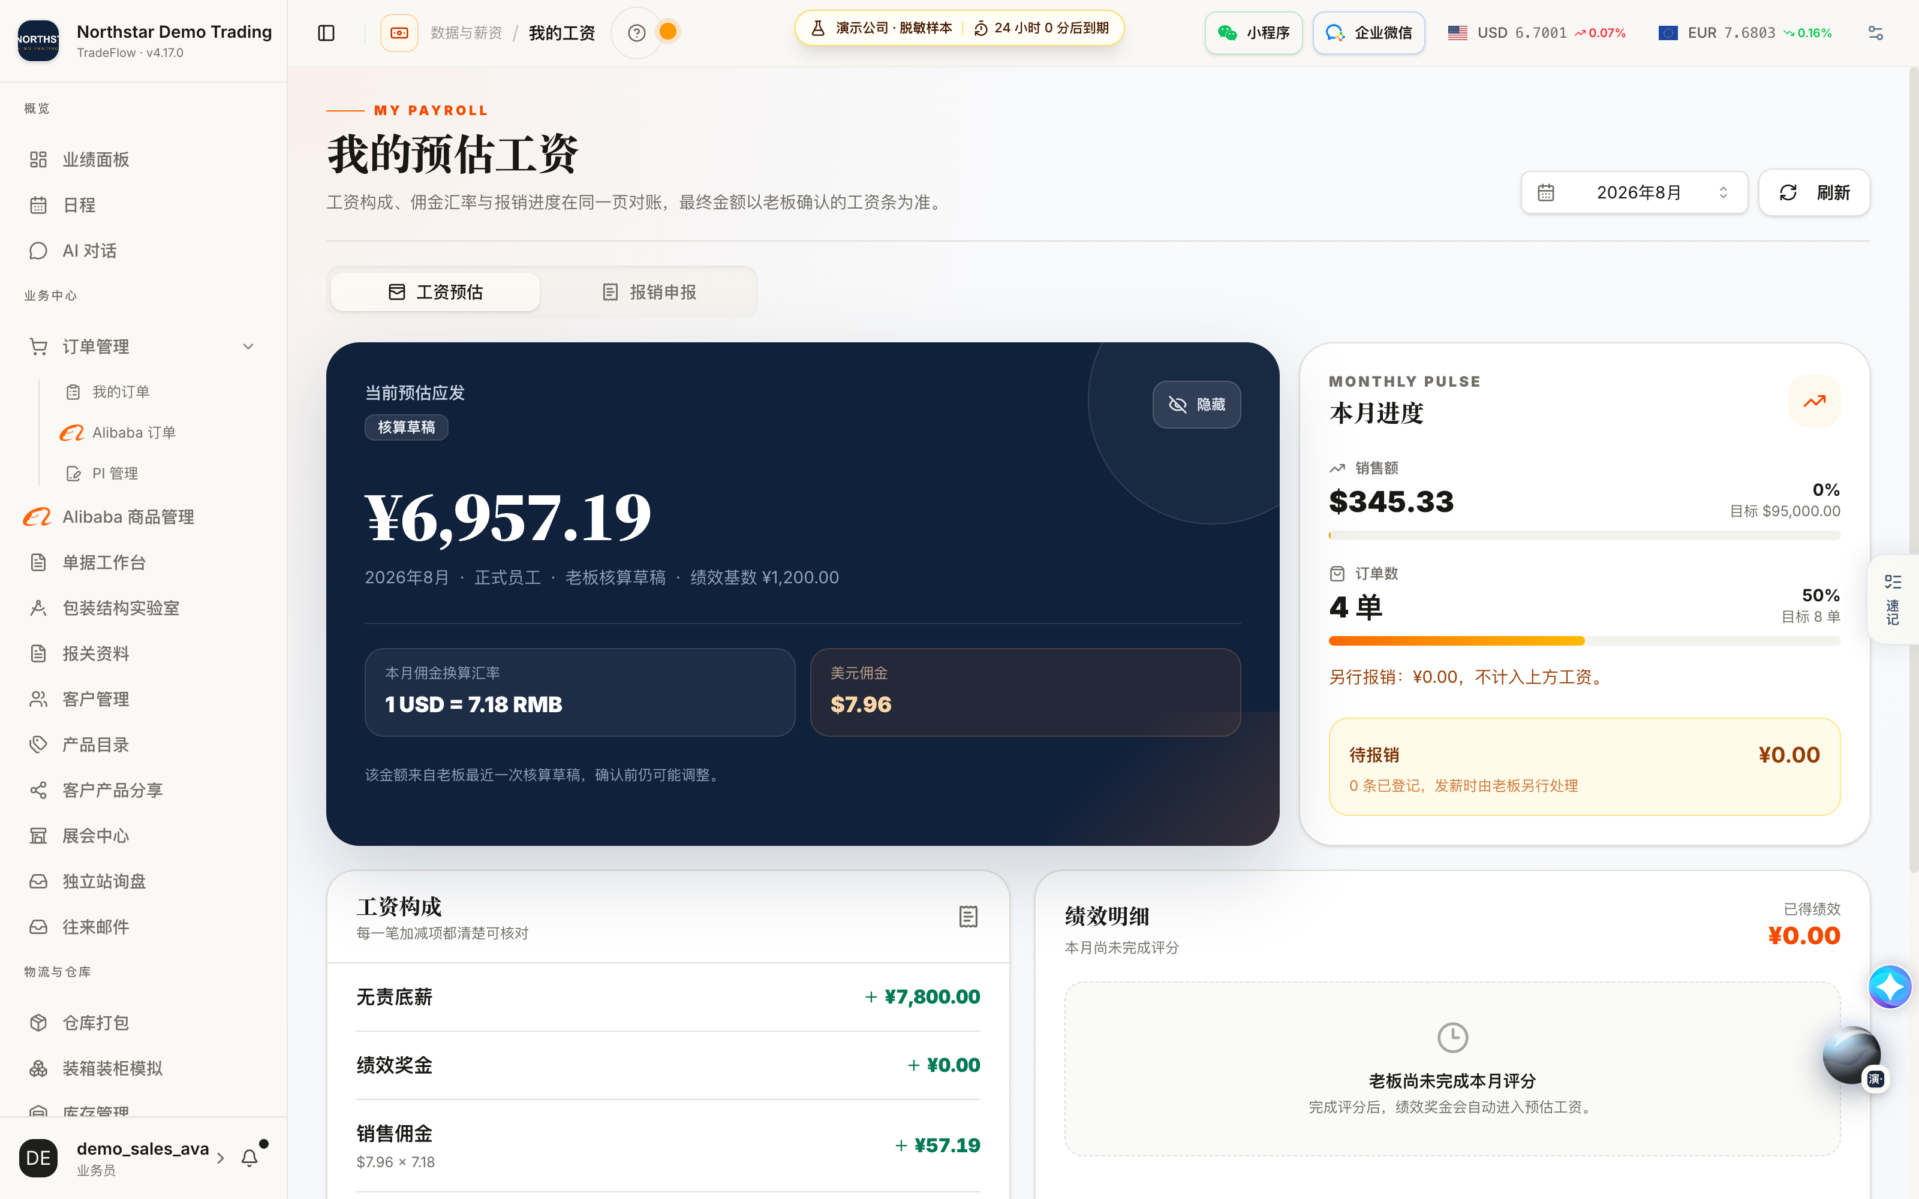Viewport: 1919px width, 1199px height.
Task: Click the 核算草稿 status tag
Action: [406, 427]
